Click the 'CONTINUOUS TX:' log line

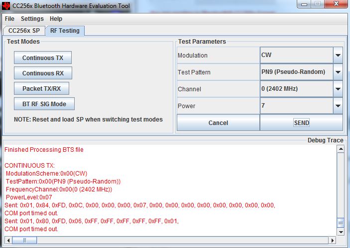(x=29, y=166)
